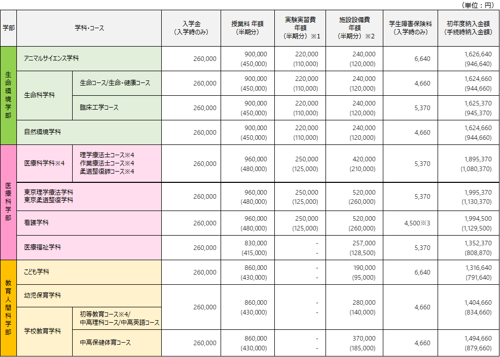This screenshot has width=500, height=357.
Task: Click the 学科・コース column header
Action: (x=89, y=28)
